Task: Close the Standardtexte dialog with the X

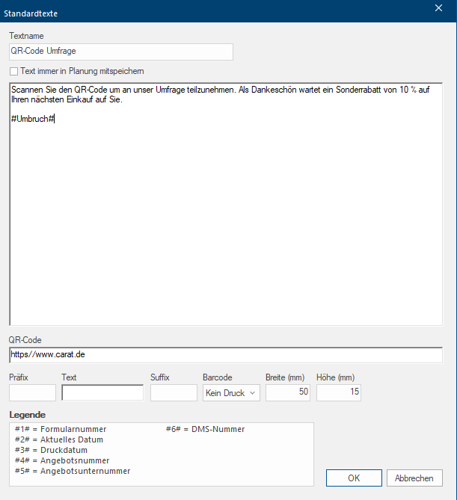Action: tap(439, 9)
